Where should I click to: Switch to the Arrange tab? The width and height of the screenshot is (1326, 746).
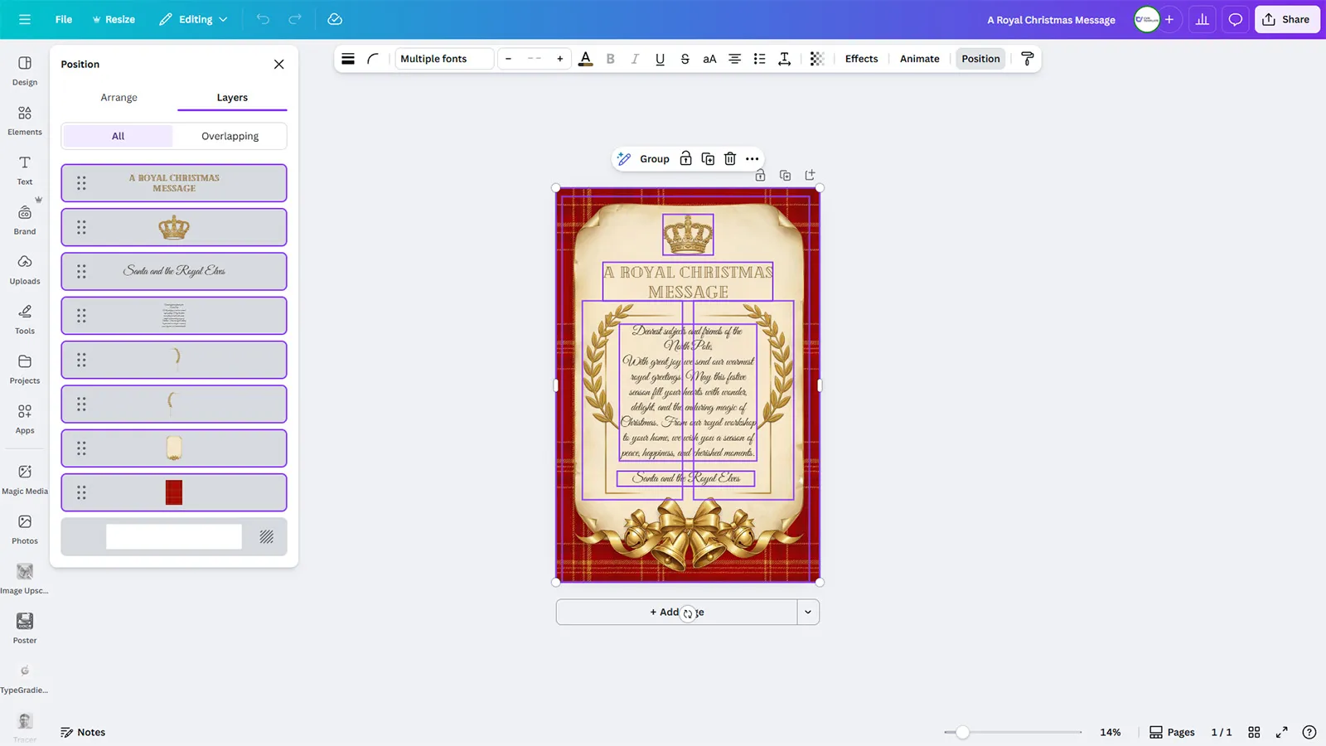[x=119, y=98]
